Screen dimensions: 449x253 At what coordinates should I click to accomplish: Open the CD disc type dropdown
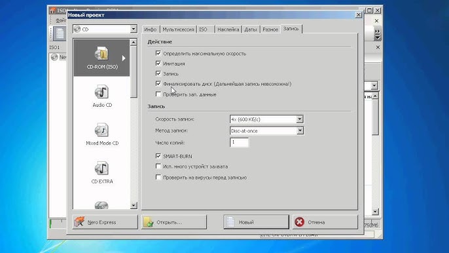(134, 29)
